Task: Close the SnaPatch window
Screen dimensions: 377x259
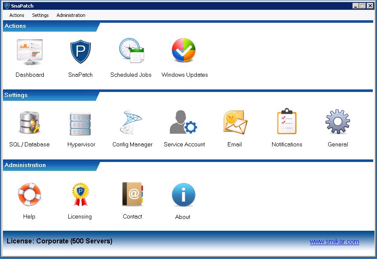Action: pyautogui.click(x=370, y=6)
